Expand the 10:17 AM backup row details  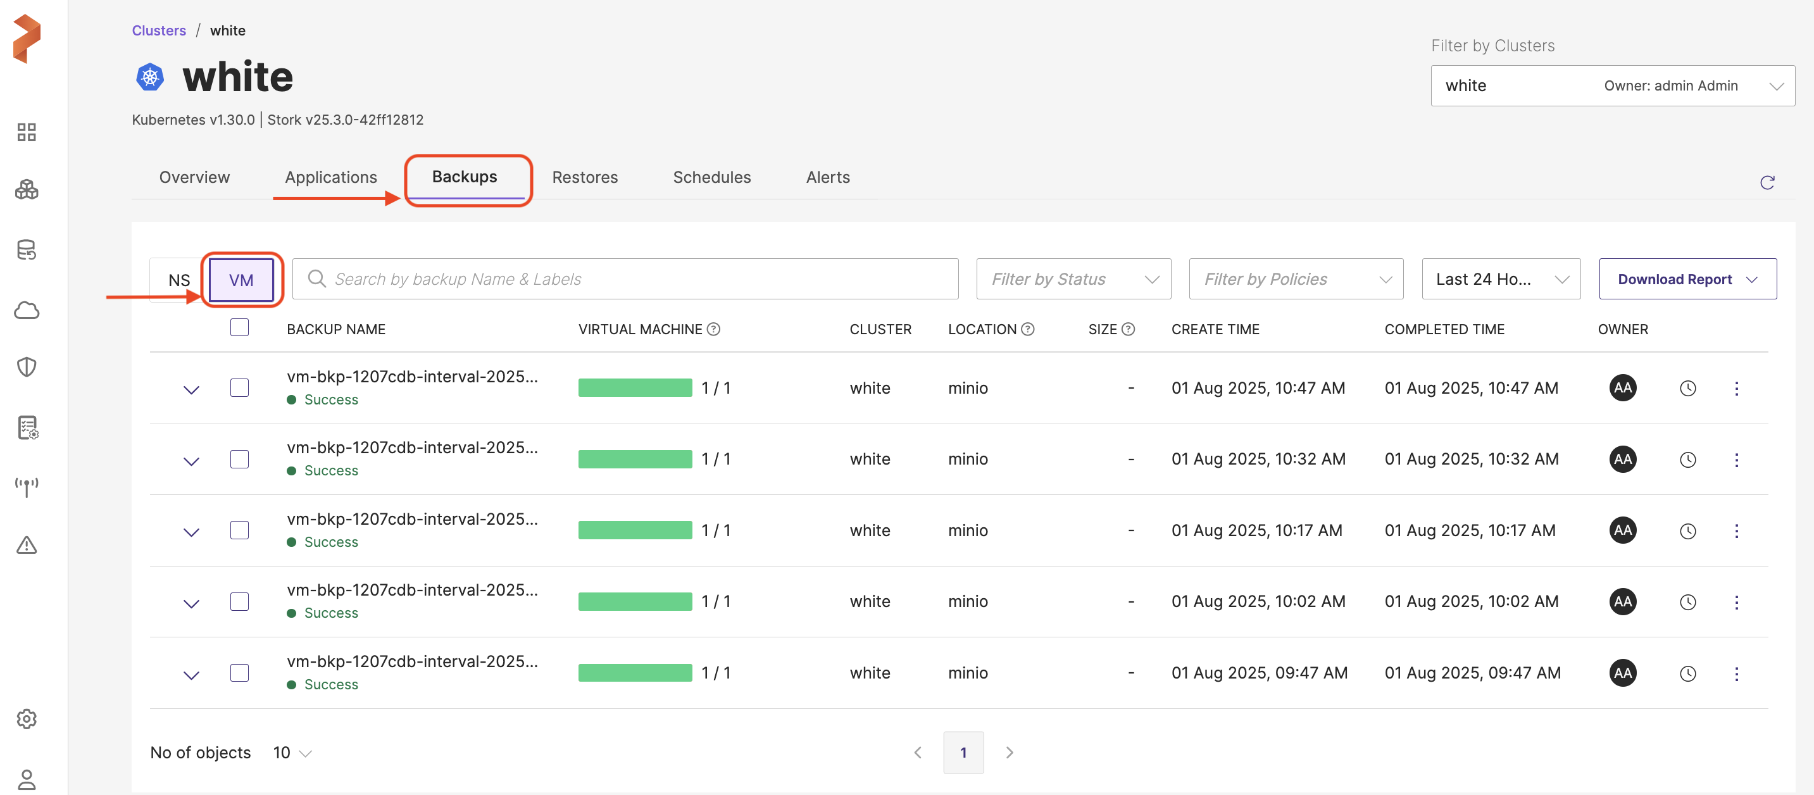click(x=191, y=532)
